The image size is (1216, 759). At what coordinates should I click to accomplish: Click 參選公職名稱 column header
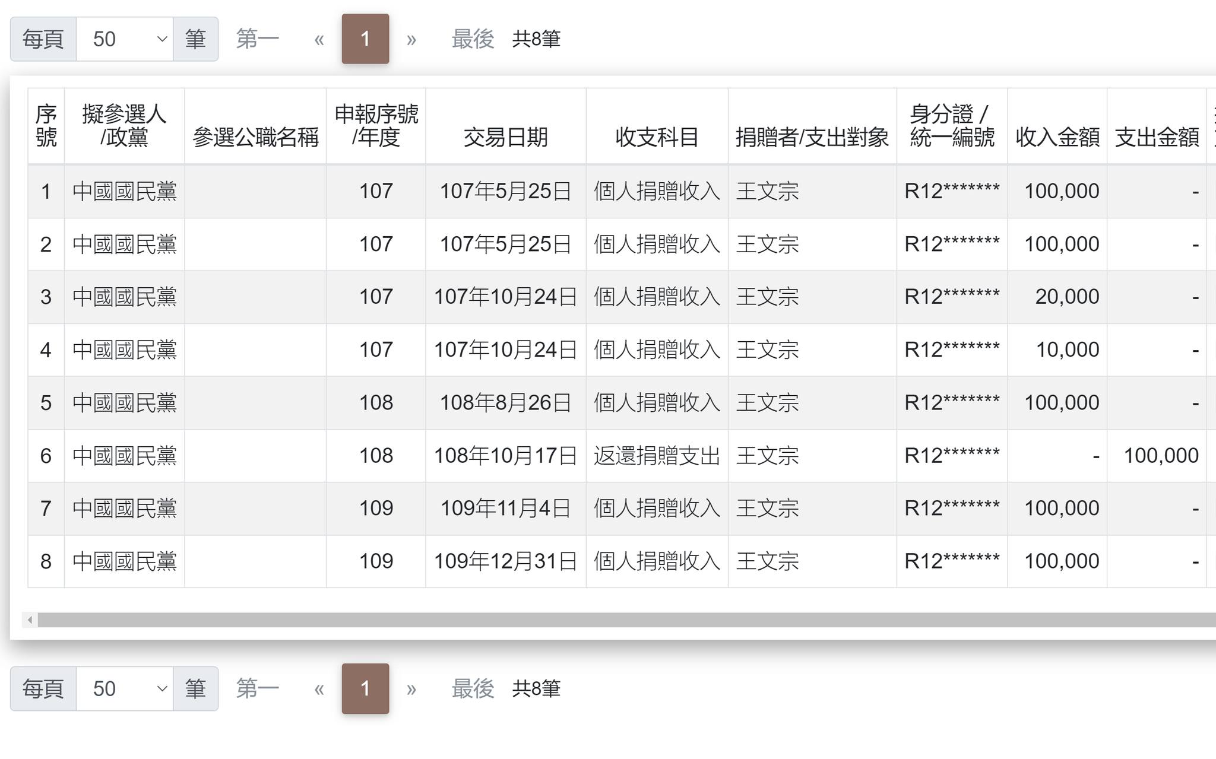click(x=255, y=126)
